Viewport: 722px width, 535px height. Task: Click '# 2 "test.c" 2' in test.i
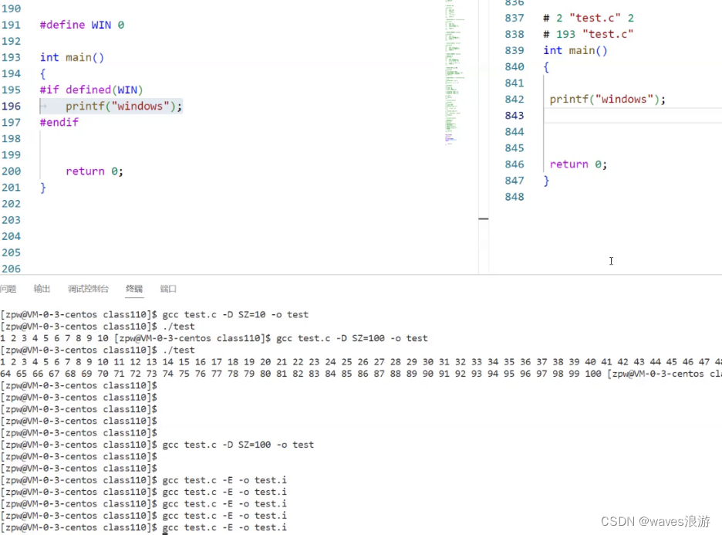point(589,19)
